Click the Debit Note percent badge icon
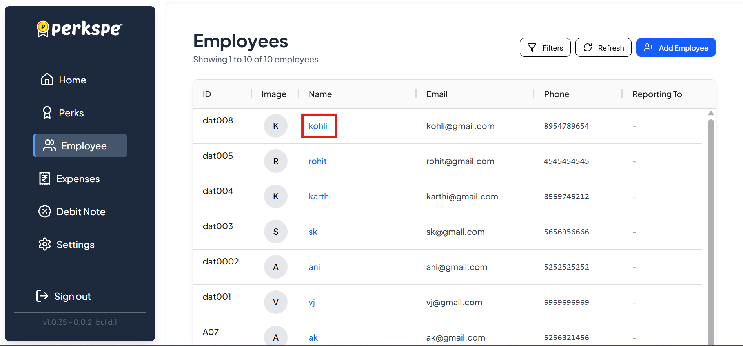The image size is (743, 346). click(45, 212)
